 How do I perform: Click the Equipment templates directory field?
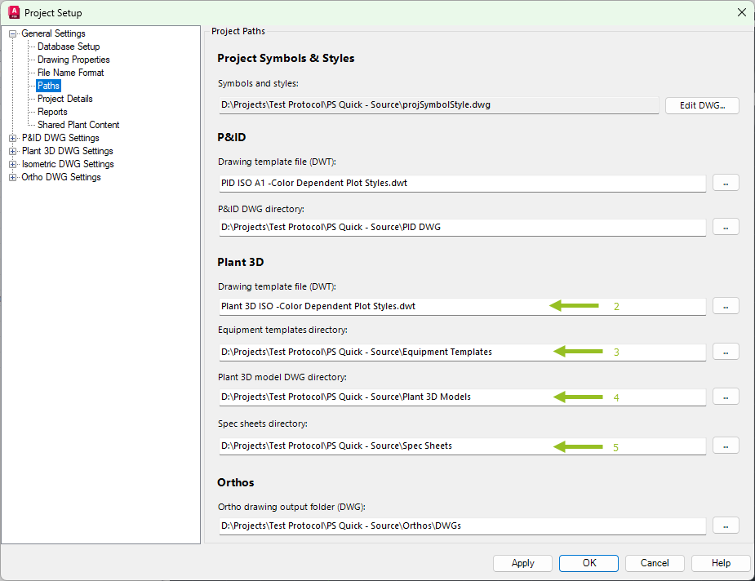tap(462, 352)
